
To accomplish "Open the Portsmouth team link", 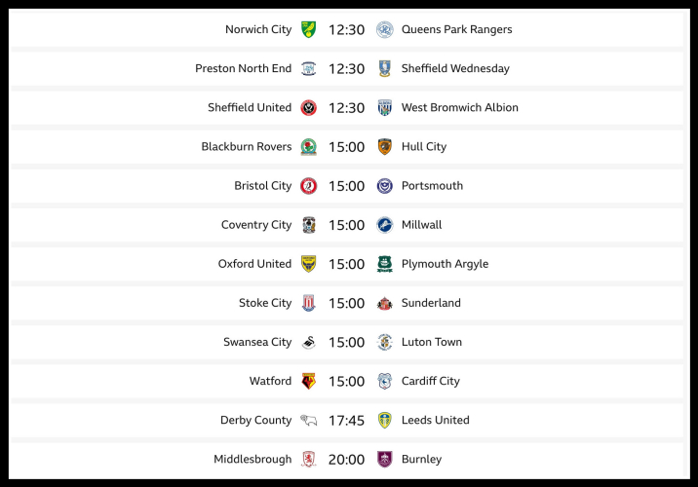I will click(432, 185).
